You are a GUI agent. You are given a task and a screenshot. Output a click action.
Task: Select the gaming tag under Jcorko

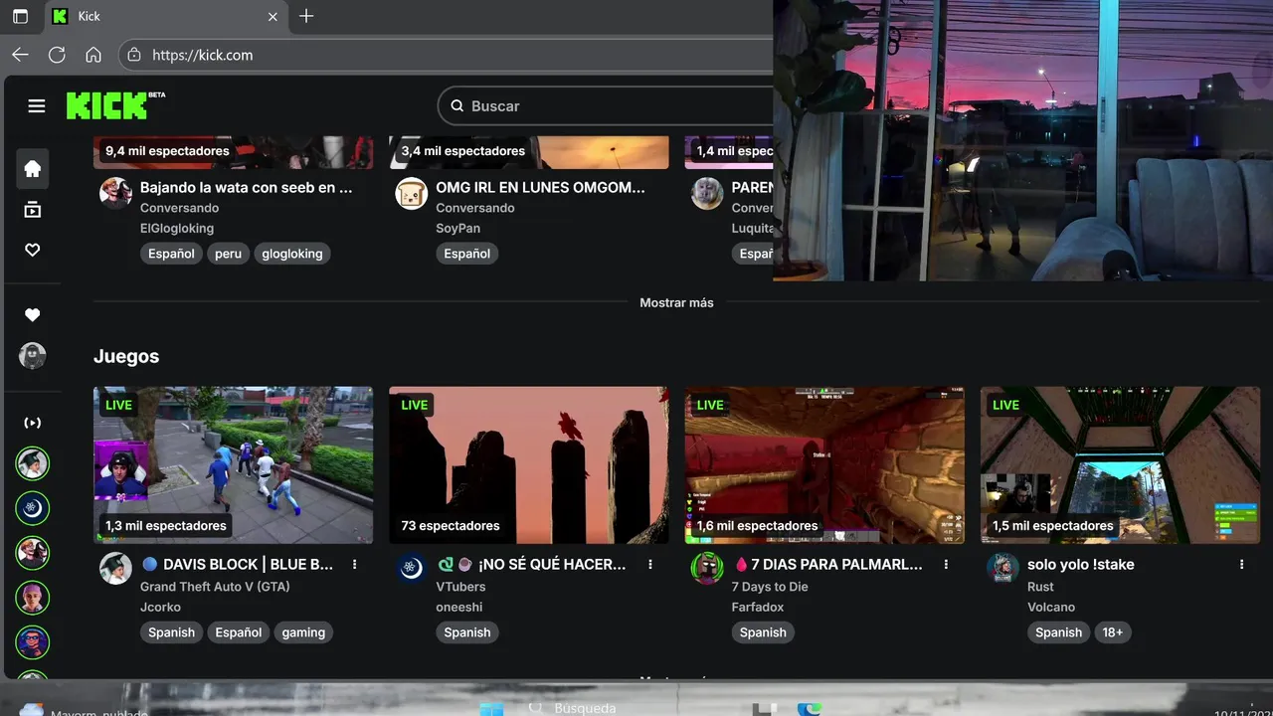[303, 632]
